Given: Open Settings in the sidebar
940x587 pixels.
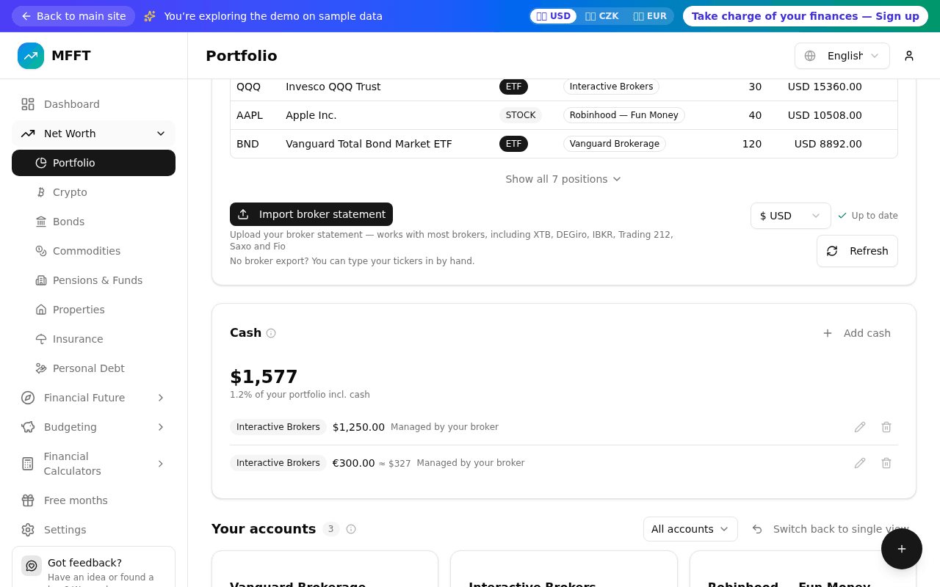Looking at the screenshot, I should click(93, 530).
